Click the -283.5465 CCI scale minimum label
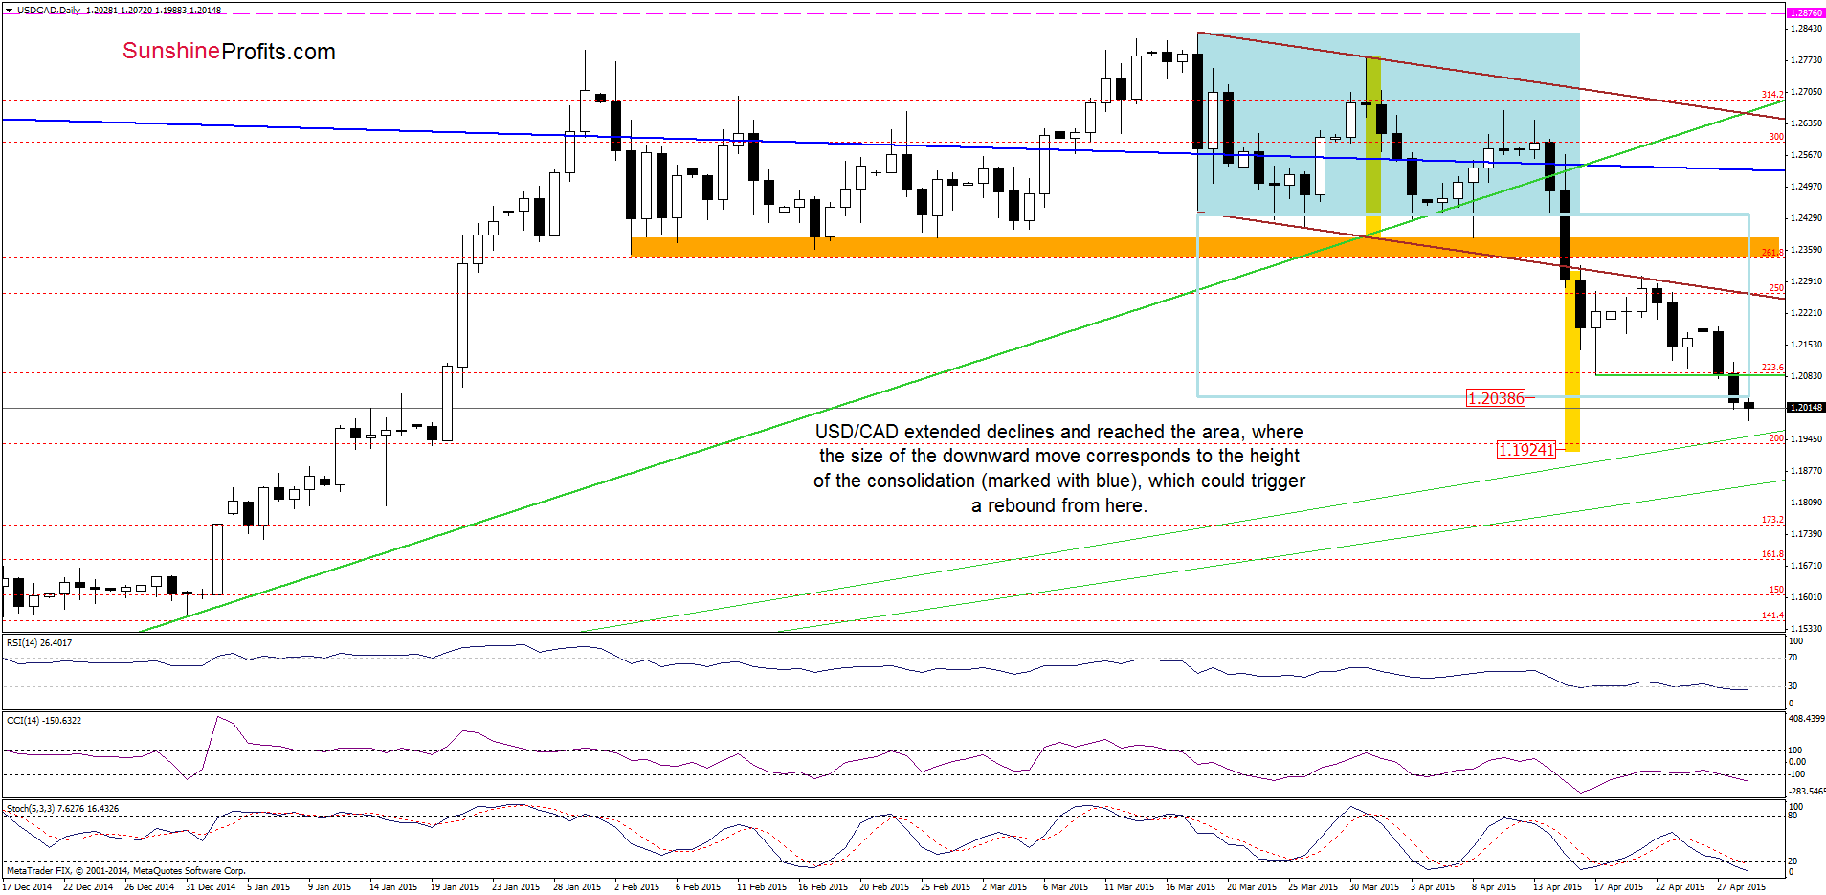The height and width of the screenshot is (895, 1826). point(1807,792)
